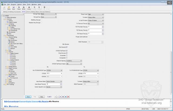
Task: Click the Save toolbar icon
Action: point(14,8)
